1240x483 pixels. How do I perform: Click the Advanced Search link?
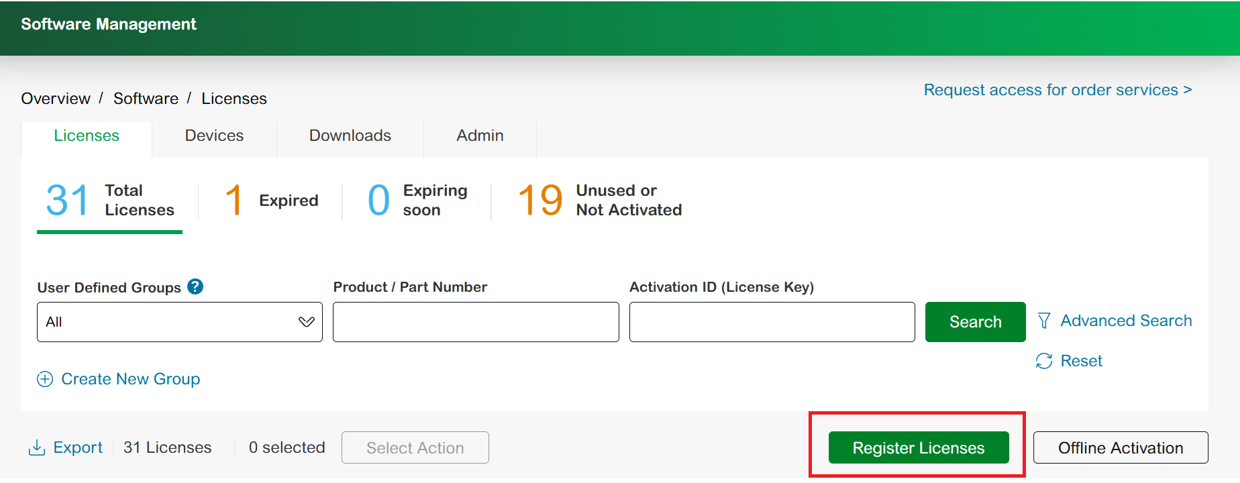[x=1126, y=321]
